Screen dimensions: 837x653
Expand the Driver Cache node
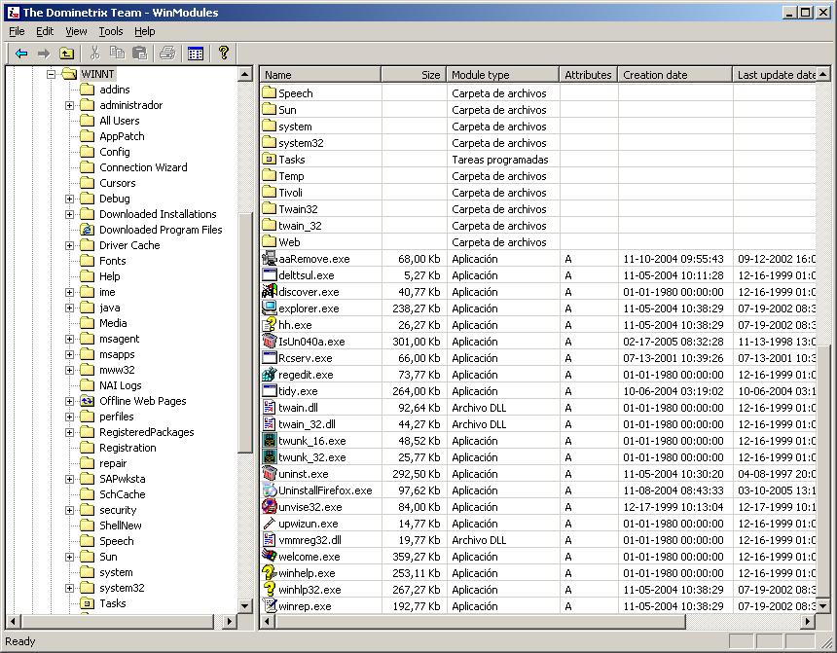pos(69,245)
